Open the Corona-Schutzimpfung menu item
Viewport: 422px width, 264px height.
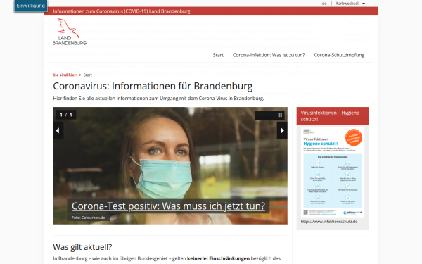click(339, 55)
